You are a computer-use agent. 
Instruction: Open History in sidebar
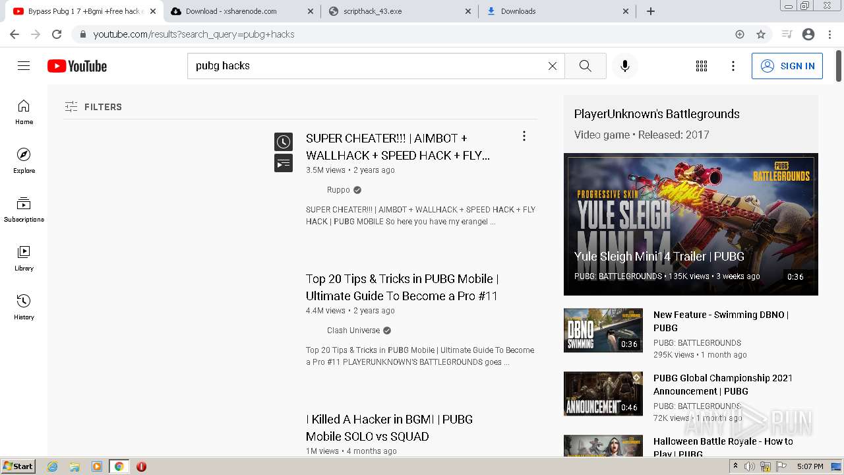tap(24, 307)
